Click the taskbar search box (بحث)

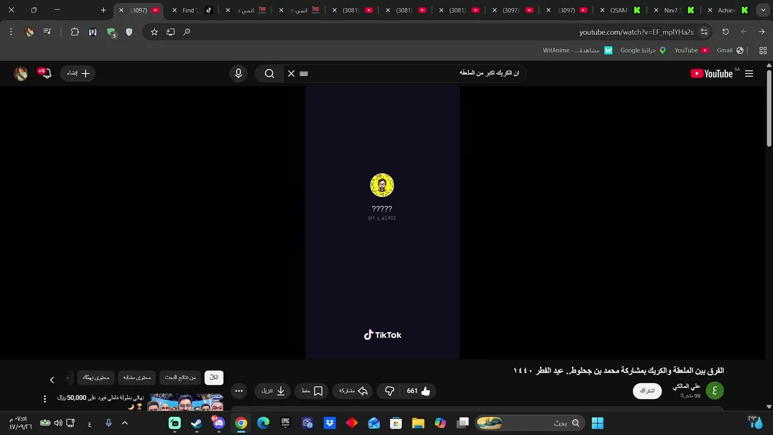[x=530, y=423]
